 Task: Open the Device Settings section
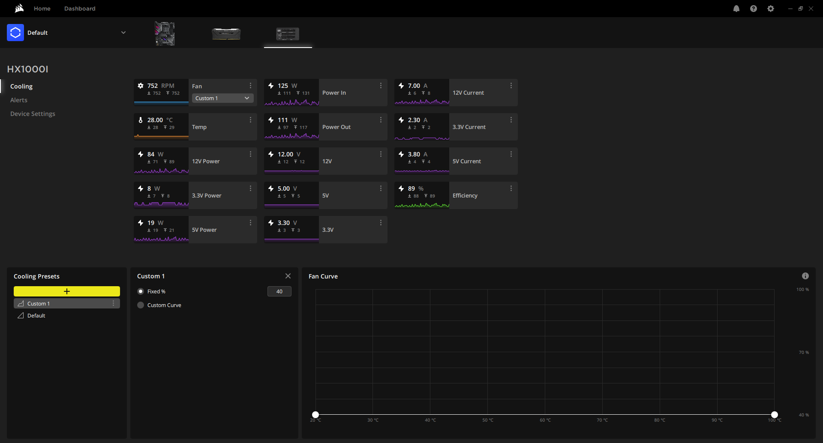(33, 114)
